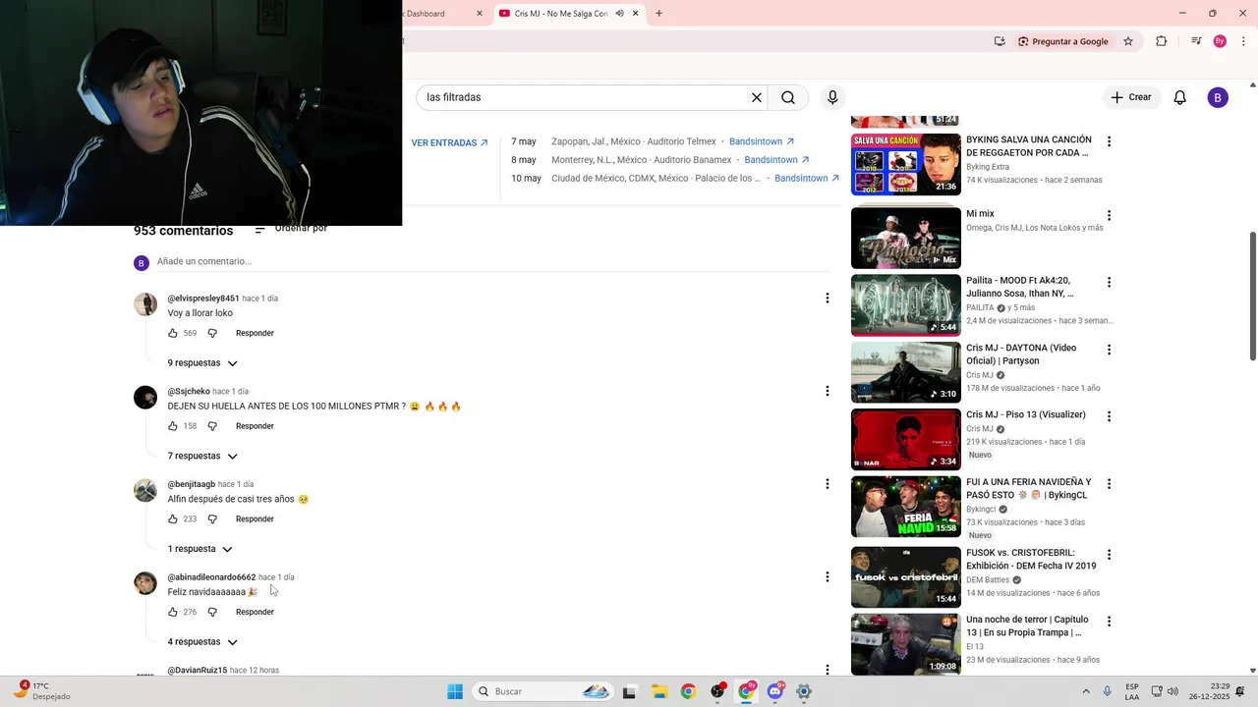Open 'FUSOK vs. CRISTOFEBRIL' video thumbnail
The image size is (1258, 707).
(x=906, y=577)
